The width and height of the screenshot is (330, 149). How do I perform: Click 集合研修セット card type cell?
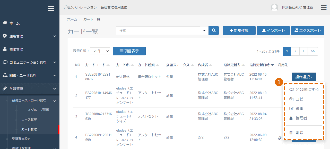[150, 77]
